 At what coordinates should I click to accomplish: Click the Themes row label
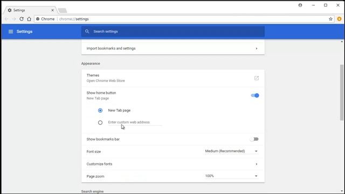click(93, 75)
